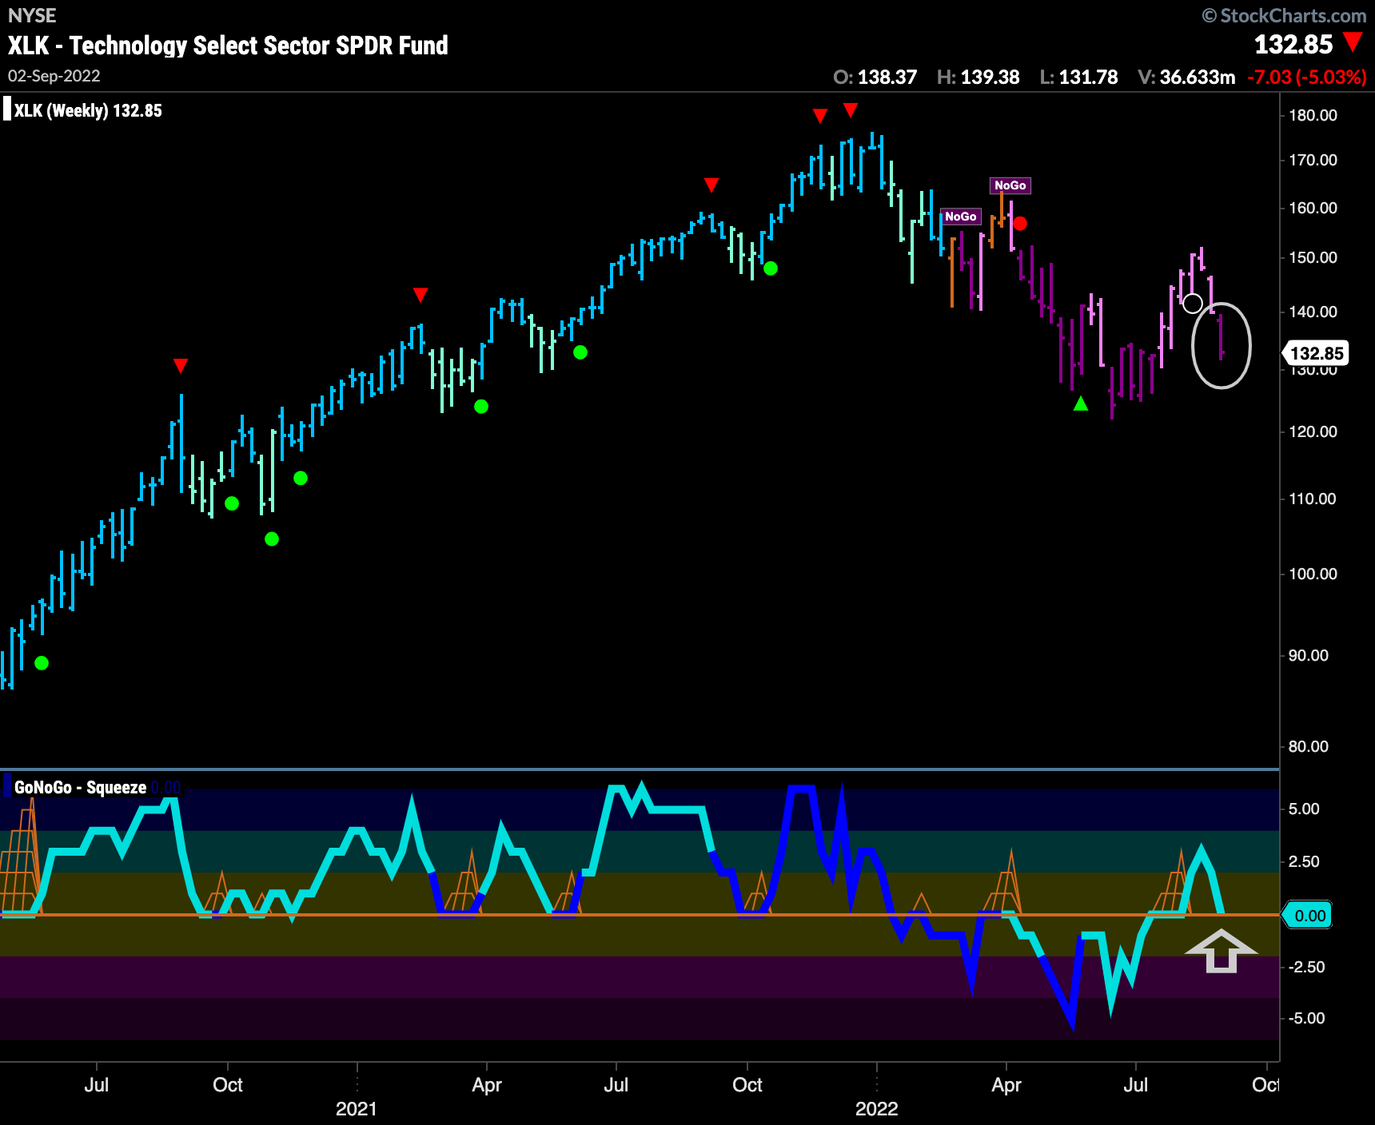Click the XLK Technology Select Sector SPDR Fund title
This screenshot has width=1375, height=1125.
point(228,46)
